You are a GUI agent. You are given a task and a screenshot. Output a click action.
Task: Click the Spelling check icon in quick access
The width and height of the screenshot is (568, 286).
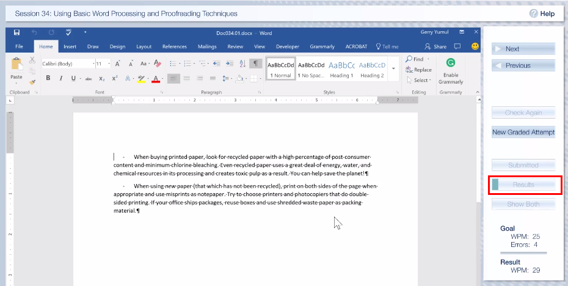pyautogui.click(x=69, y=32)
